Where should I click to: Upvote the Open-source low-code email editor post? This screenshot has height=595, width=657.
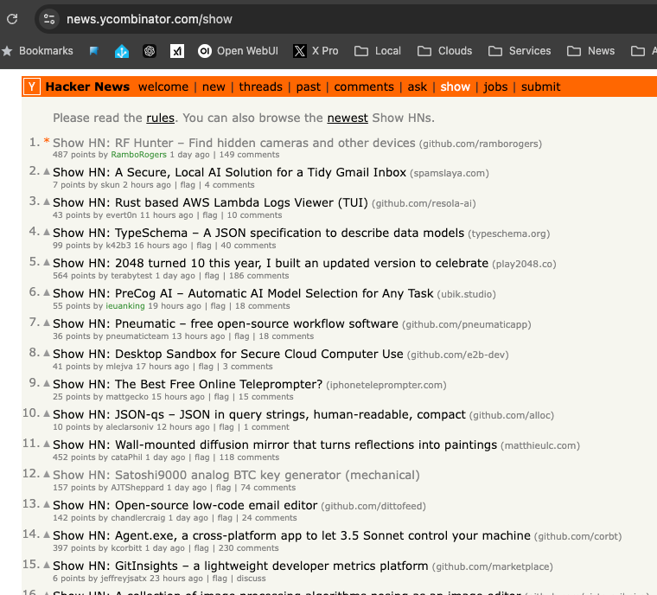(47, 504)
